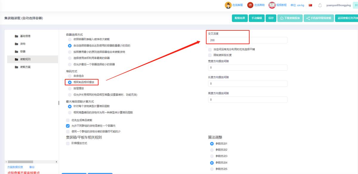
Task: Select 针对每个货物类型计算堆码层数 radio
Action: click(x=70, y=106)
